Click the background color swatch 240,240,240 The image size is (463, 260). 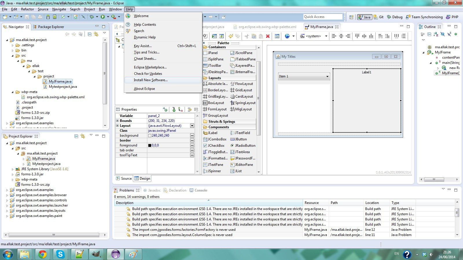pyautogui.click(x=150, y=135)
